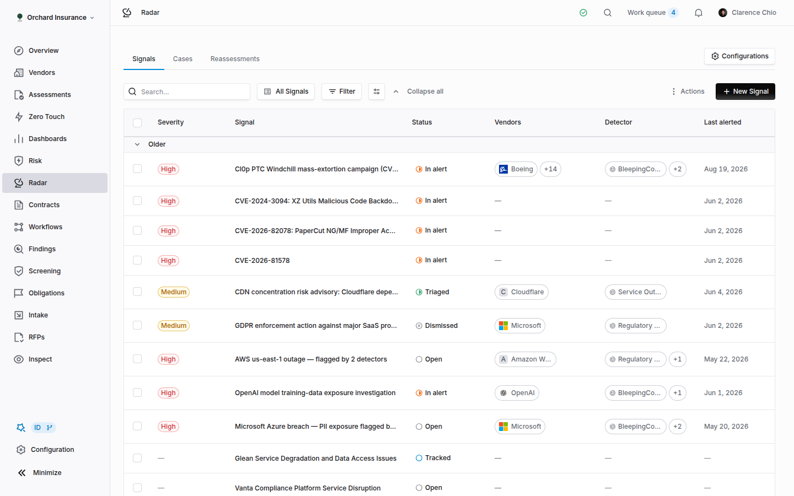794x496 pixels.
Task: Expand the +2 detectors badge in Cl0p row
Action: pyautogui.click(x=678, y=169)
